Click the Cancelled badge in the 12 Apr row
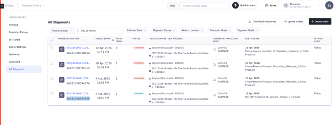Screen dimensions: 336x125 (x=139, y=48)
